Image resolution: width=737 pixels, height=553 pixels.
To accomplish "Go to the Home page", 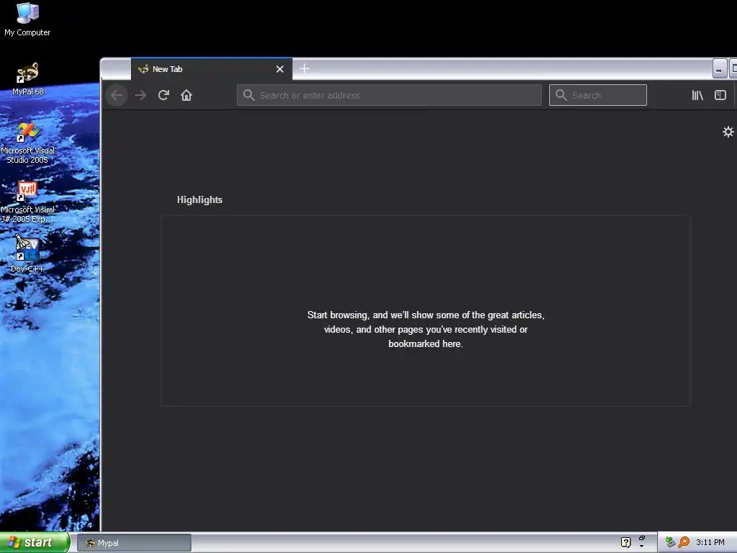I will pyautogui.click(x=186, y=96).
